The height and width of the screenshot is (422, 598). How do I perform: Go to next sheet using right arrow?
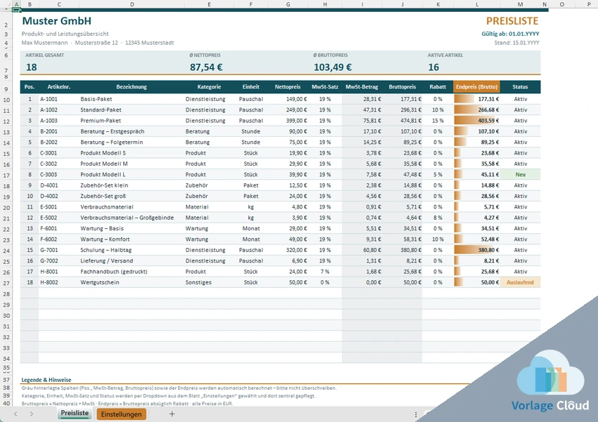(x=31, y=414)
